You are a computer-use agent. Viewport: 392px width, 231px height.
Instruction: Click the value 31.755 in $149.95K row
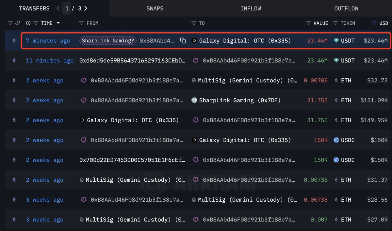click(x=317, y=120)
